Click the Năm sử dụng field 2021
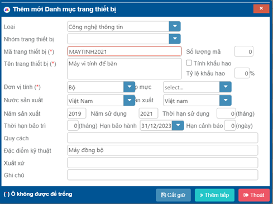This screenshot has height=204, width=273. (x=149, y=113)
